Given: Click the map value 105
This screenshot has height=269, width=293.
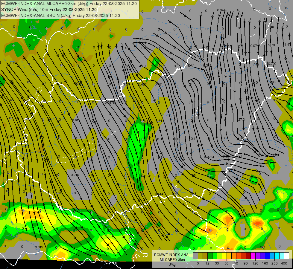Looking at the screenshot, I should [193, 175].
